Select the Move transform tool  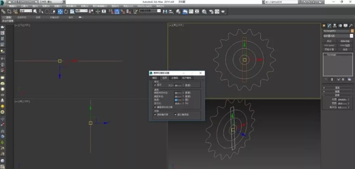click(x=60, y=11)
